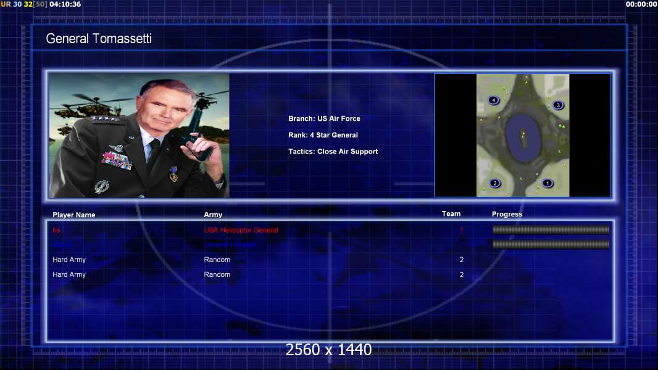Click the USA Helicopter General army entry
This screenshot has height=370, width=658.
point(241,230)
